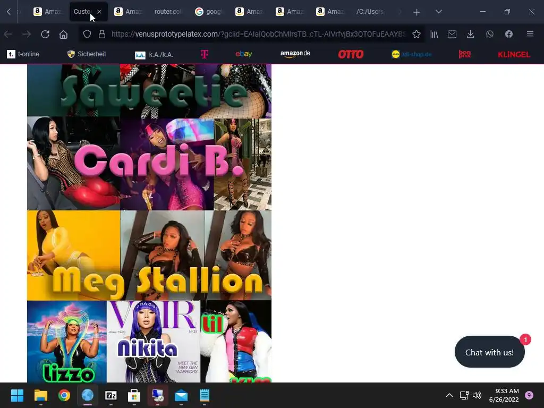Switch to the active browser globe icon

(88, 395)
